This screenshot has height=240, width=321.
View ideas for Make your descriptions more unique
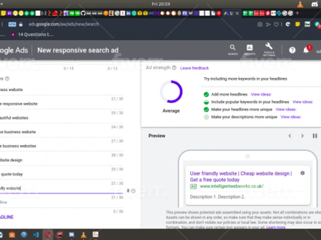click(x=291, y=117)
